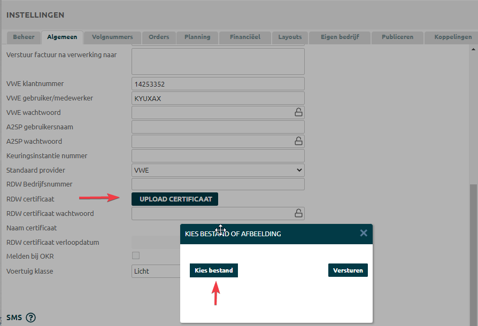
Task: Open the SMS help question mark icon
Action: (x=30, y=317)
